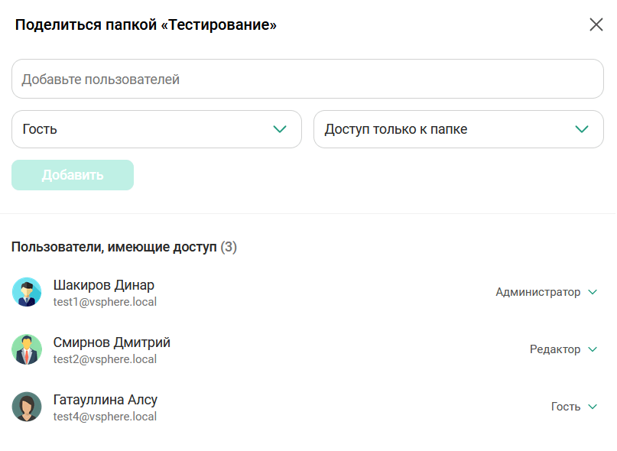Click Смирнов Дмитрий's profile avatar
This screenshot has height=451, width=617.
27,349
